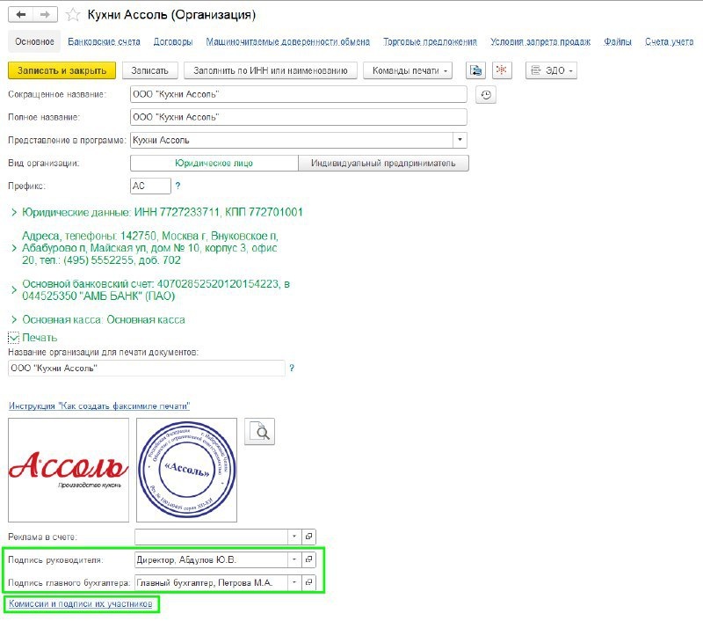Switch to the Банковские счета tab
Screen dimensions: 703x621
[104, 41]
